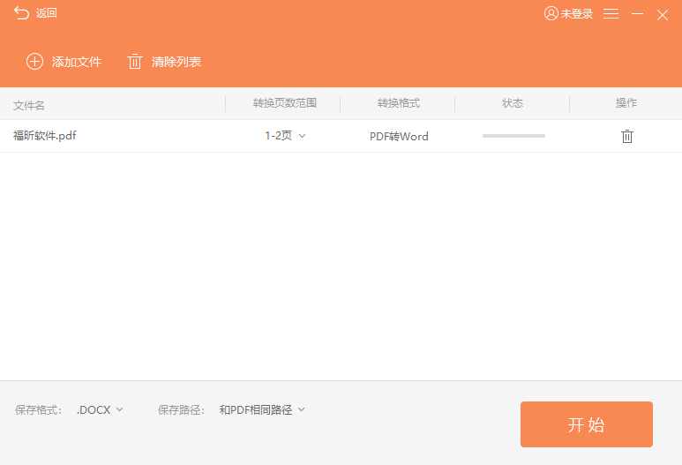Click the 开始 start button

click(x=587, y=424)
